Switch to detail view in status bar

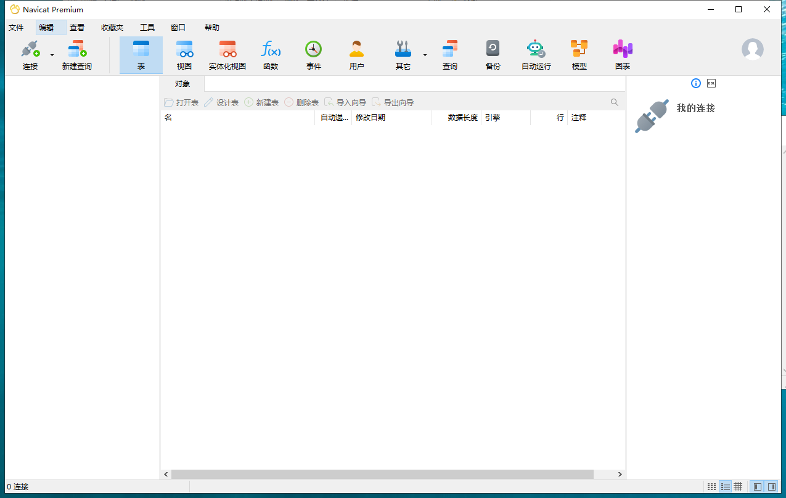pos(725,487)
